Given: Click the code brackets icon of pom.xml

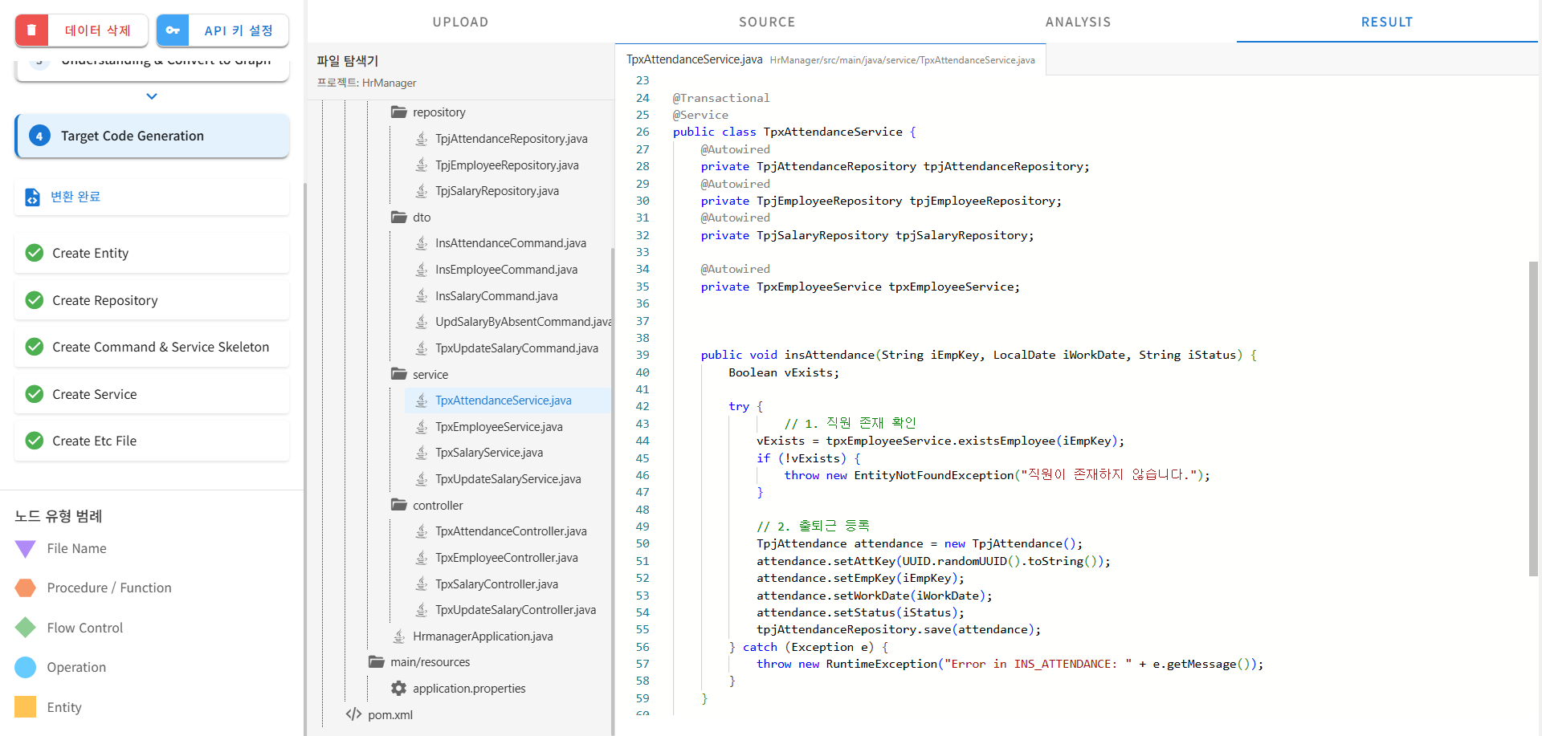Looking at the screenshot, I should point(353,714).
